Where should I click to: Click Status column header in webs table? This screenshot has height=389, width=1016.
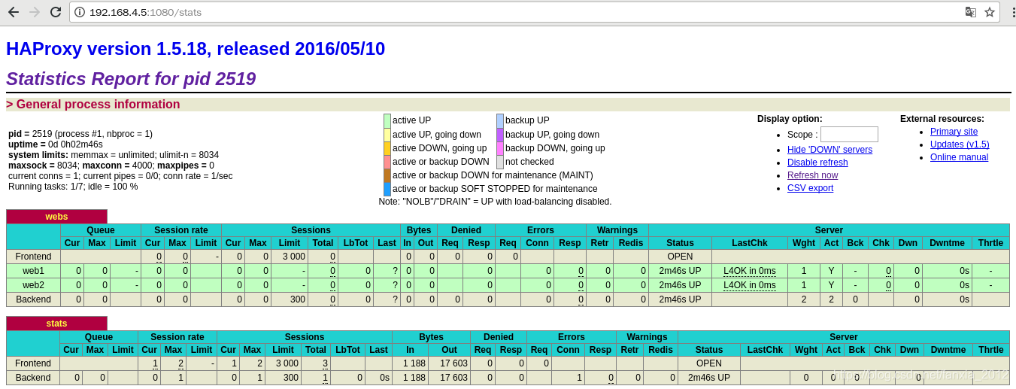680,243
